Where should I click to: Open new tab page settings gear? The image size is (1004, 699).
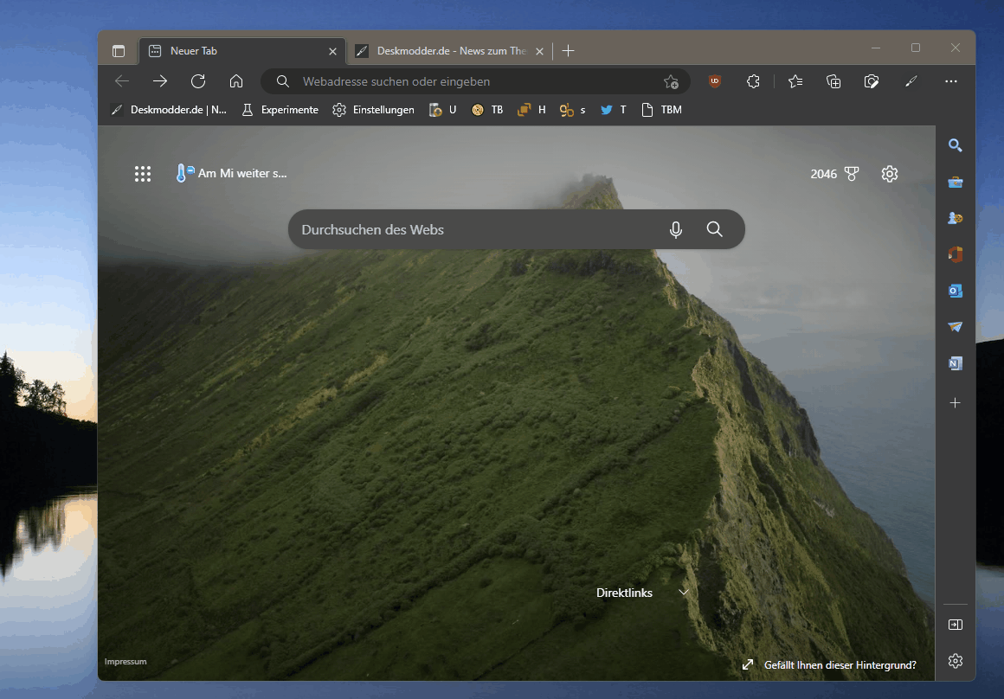tap(890, 174)
